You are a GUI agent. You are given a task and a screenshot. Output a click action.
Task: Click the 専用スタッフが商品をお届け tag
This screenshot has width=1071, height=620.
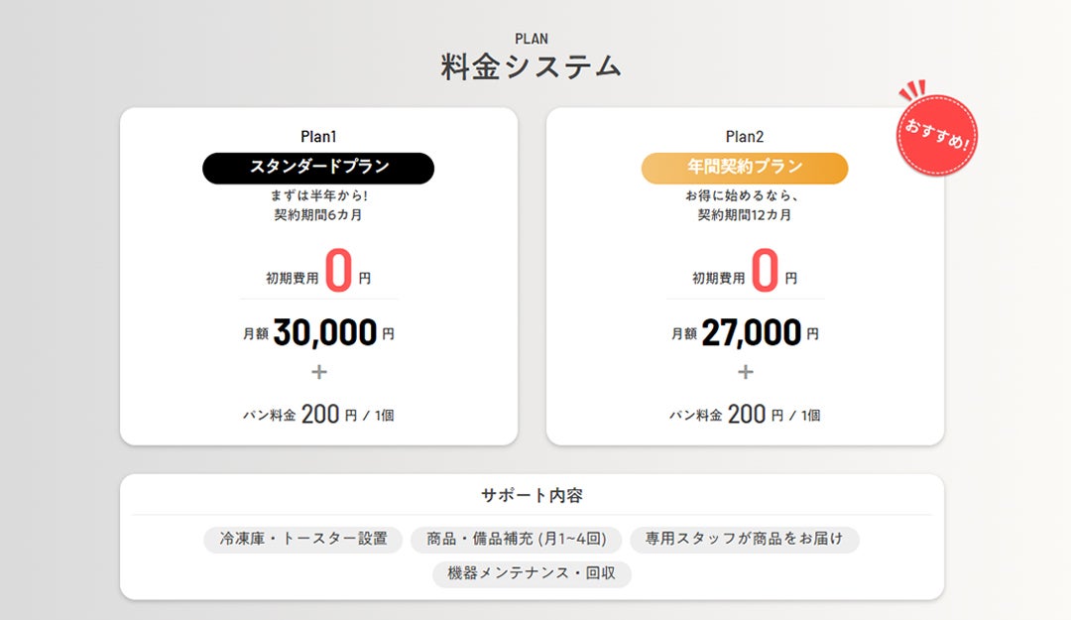(x=744, y=540)
